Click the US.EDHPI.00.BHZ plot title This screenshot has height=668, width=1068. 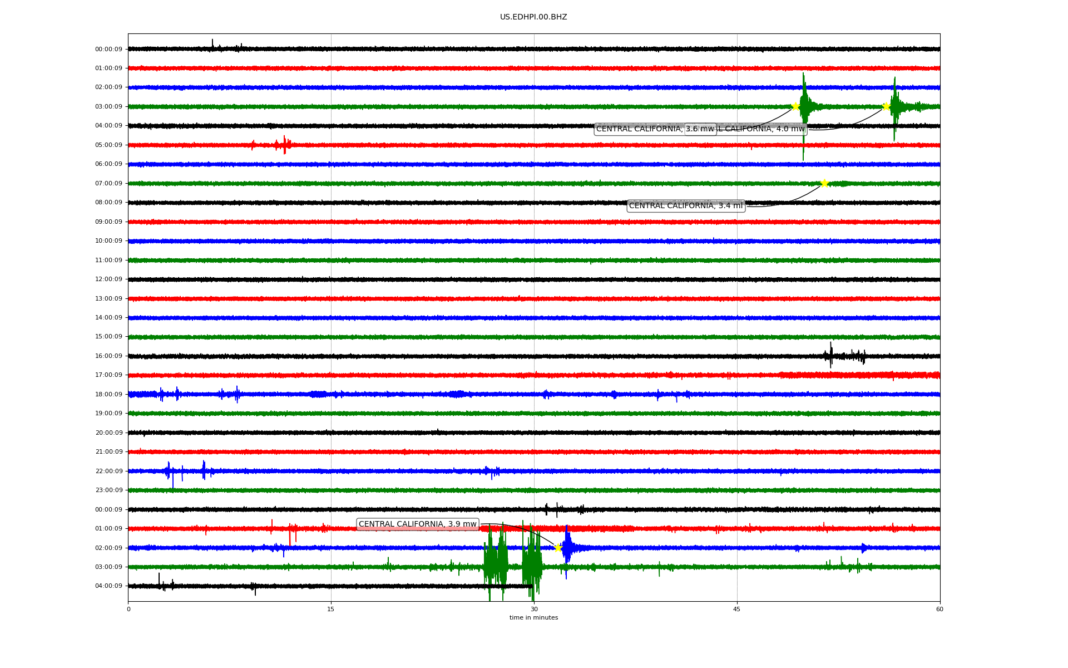(533, 17)
